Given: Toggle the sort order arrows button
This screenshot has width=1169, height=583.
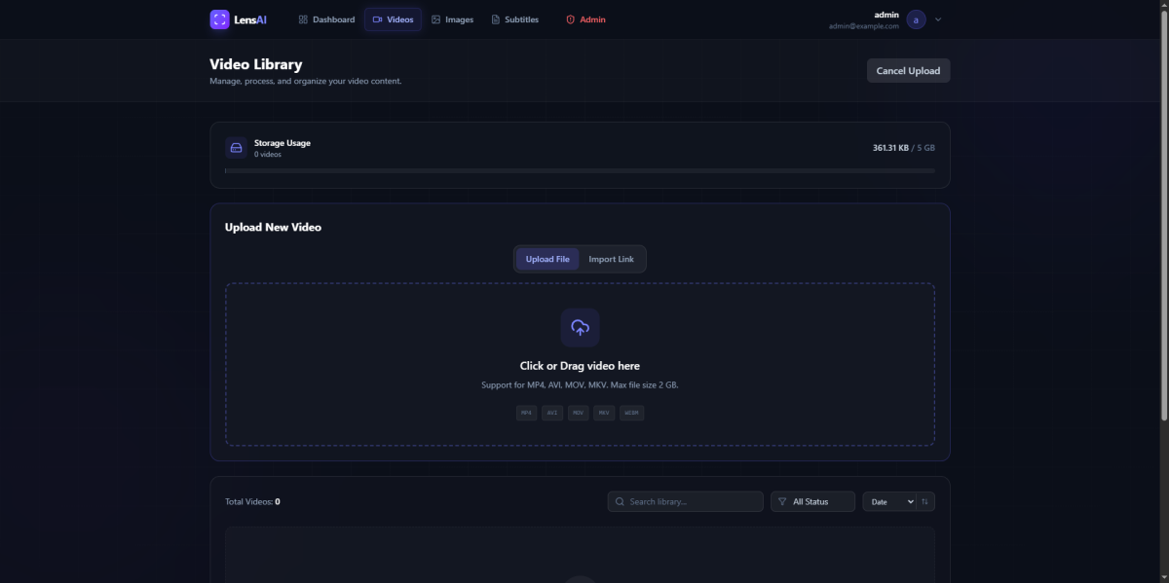Looking at the screenshot, I should 925,501.
